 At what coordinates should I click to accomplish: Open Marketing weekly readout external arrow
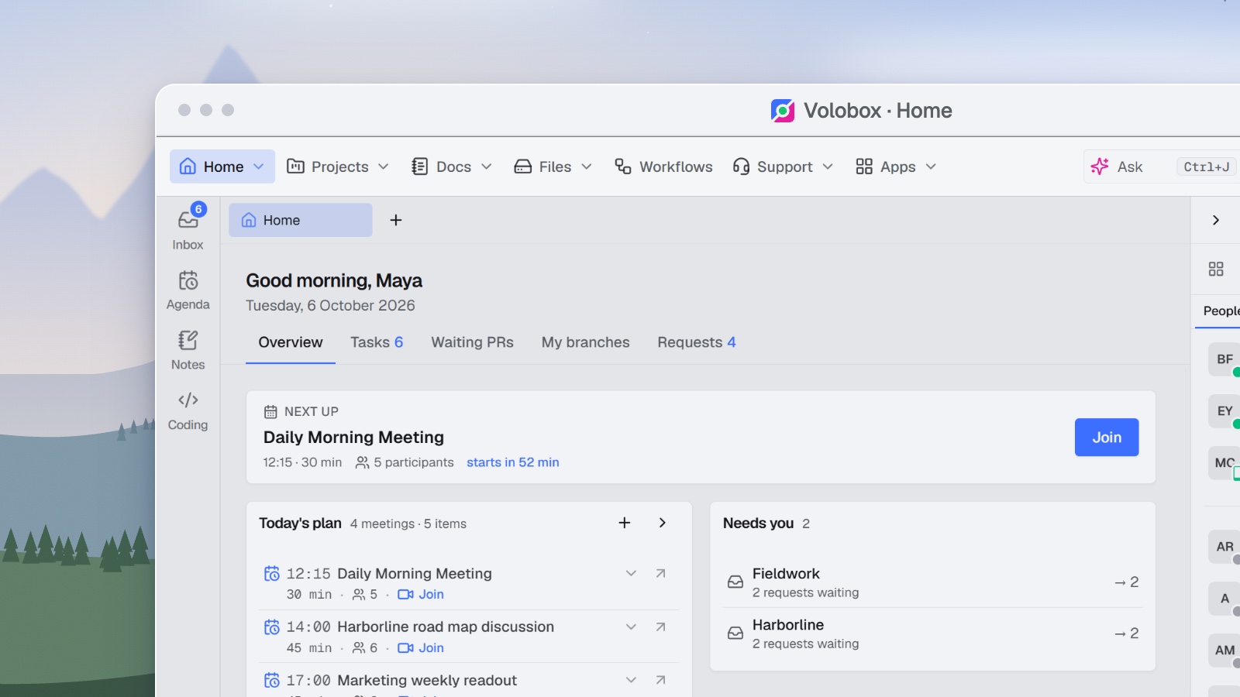point(660,680)
